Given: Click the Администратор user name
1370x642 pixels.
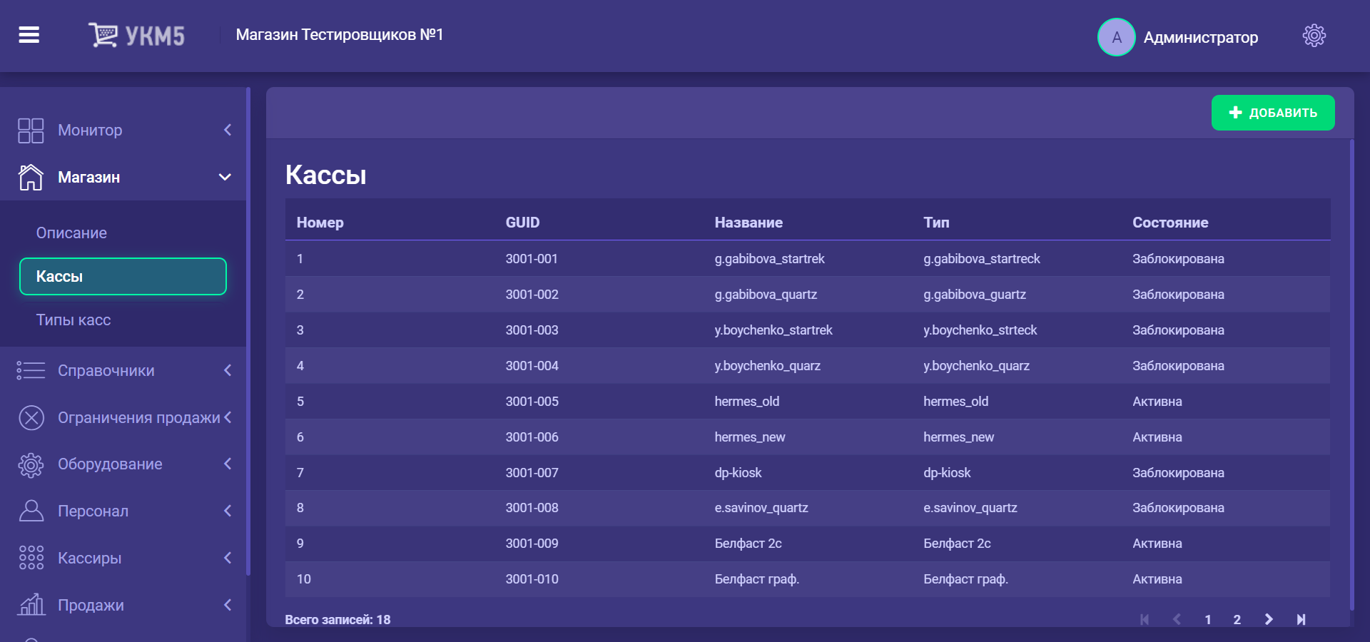Looking at the screenshot, I should [1201, 38].
